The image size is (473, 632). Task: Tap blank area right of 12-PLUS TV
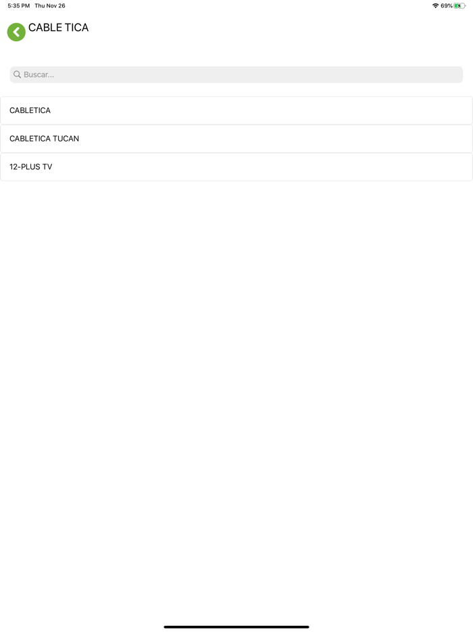coord(262,167)
